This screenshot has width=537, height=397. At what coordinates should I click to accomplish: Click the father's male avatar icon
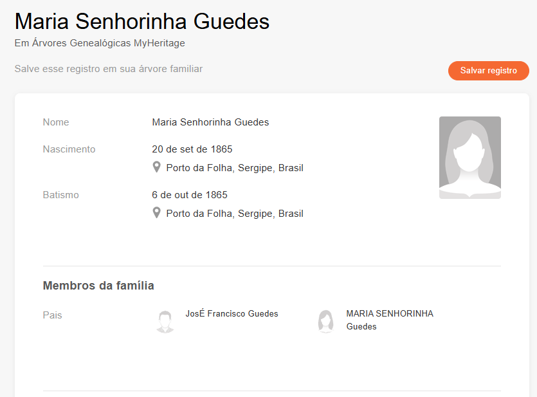[165, 321]
